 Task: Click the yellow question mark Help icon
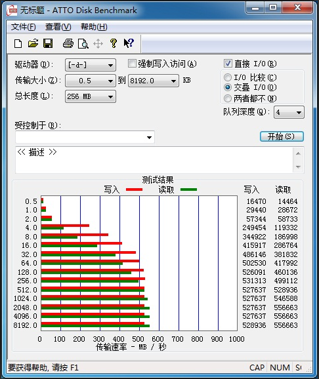tap(114, 43)
